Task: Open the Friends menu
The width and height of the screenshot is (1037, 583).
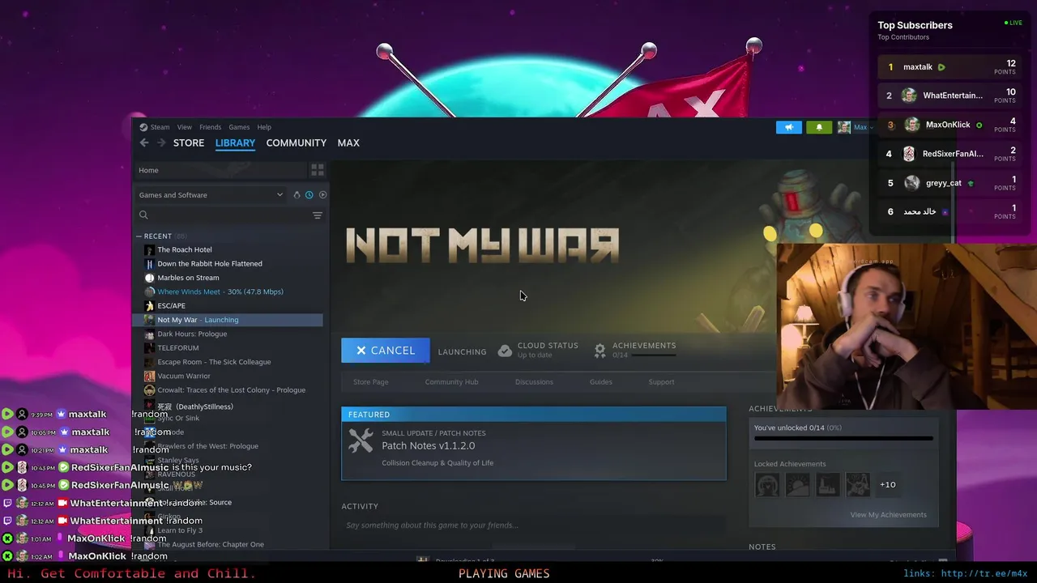Action: pos(210,127)
